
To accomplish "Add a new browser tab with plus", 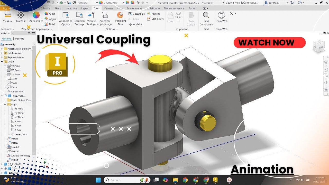I will coord(13,33).
